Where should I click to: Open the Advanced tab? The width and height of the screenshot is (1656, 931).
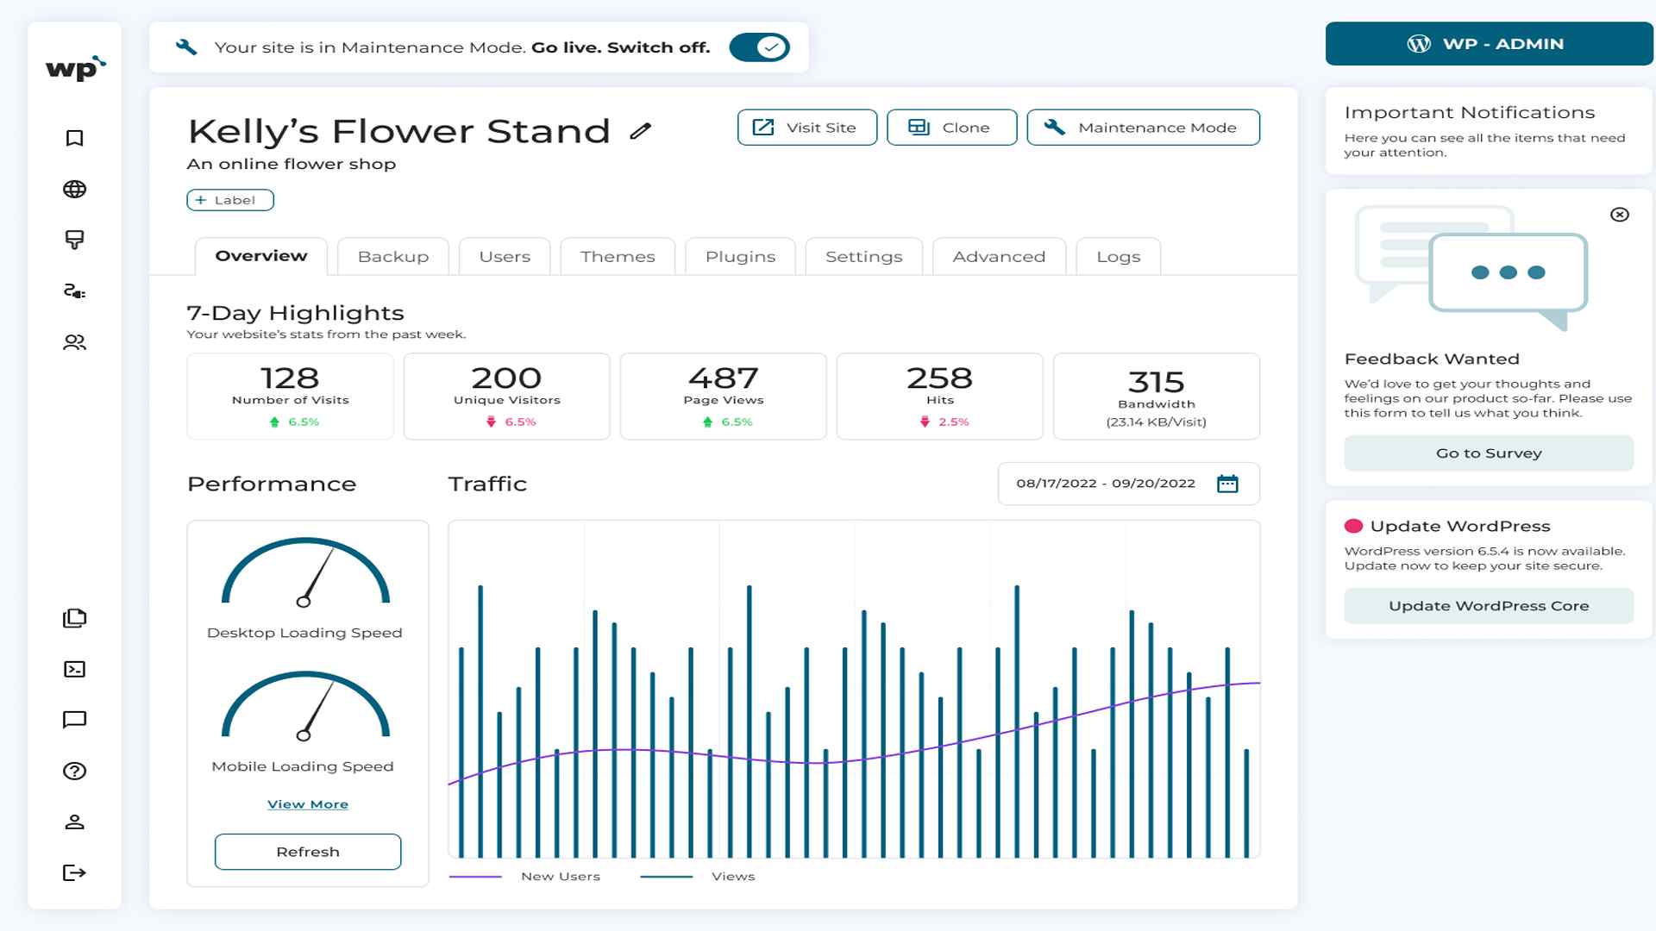click(x=999, y=257)
